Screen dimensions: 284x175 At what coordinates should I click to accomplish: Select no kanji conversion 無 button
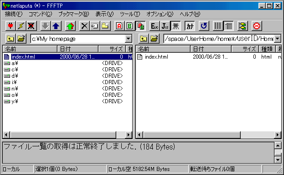click(x=176, y=26)
